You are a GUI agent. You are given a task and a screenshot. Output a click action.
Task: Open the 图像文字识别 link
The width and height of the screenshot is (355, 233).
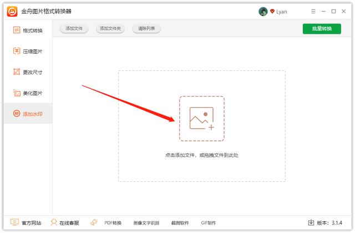coord(146,223)
